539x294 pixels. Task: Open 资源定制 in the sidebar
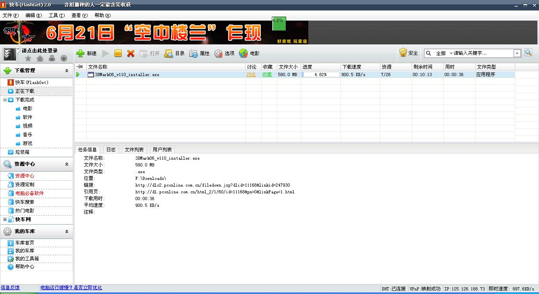(25, 185)
